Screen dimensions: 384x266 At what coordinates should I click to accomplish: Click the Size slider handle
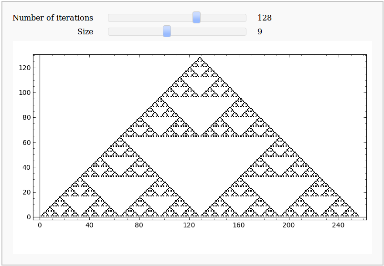pos(167,31)
